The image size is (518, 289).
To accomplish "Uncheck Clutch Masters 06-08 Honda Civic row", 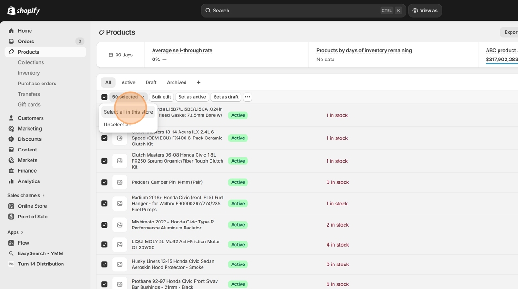I will tap(105, 161).
